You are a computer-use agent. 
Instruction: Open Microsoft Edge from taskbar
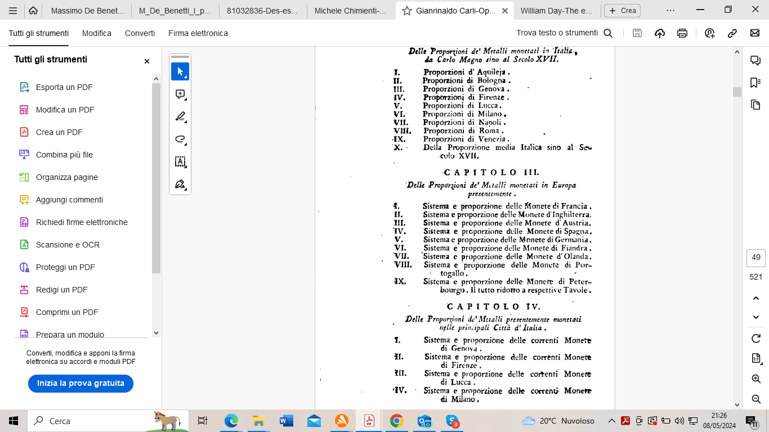pos(231,421)
